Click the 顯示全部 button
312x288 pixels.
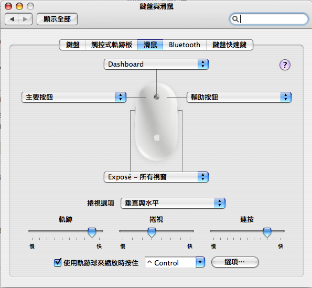57,19
